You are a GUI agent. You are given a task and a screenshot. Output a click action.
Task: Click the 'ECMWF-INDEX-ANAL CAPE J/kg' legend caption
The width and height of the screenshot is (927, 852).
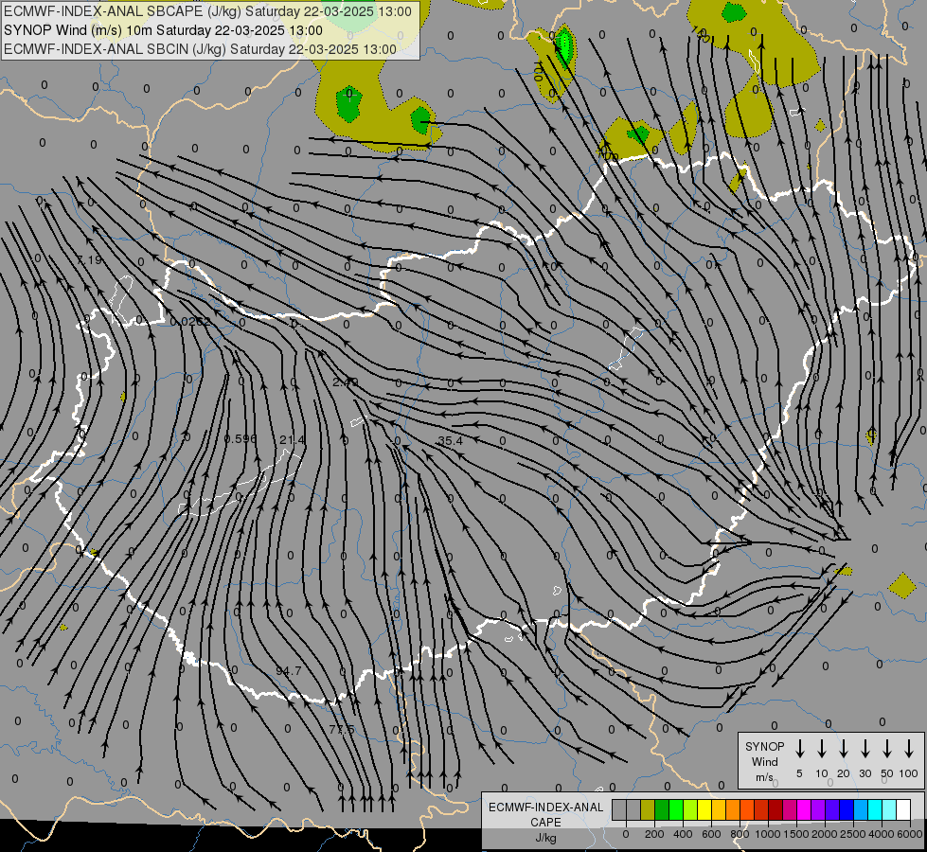(x=545, y=823)
